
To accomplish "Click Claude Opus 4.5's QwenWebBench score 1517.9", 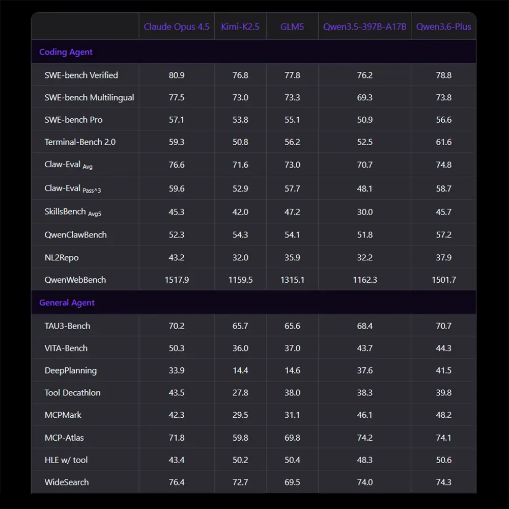I will [176, 280].
